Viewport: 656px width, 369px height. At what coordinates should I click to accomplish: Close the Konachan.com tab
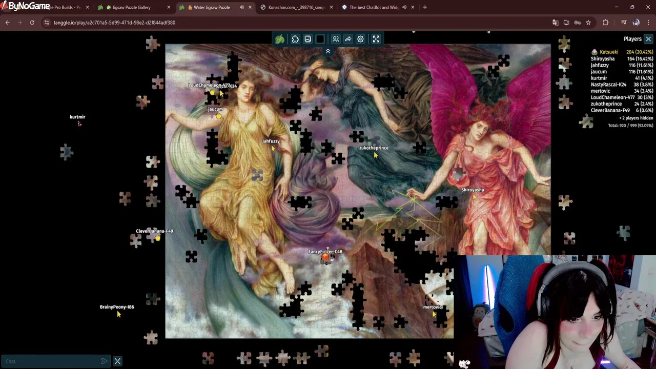[x=331, y=8]
